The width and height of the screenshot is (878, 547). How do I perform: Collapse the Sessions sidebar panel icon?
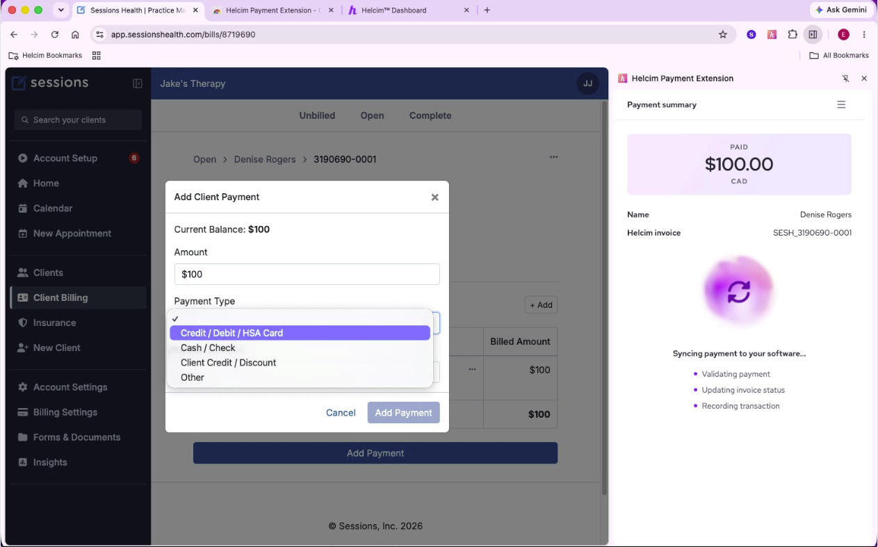click(138, 83)
